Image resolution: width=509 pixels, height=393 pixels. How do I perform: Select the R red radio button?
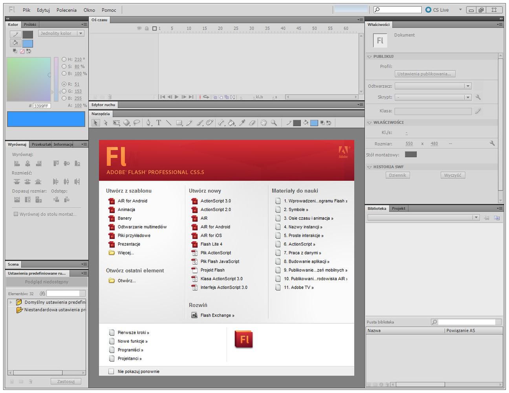(x=64, y=84)
